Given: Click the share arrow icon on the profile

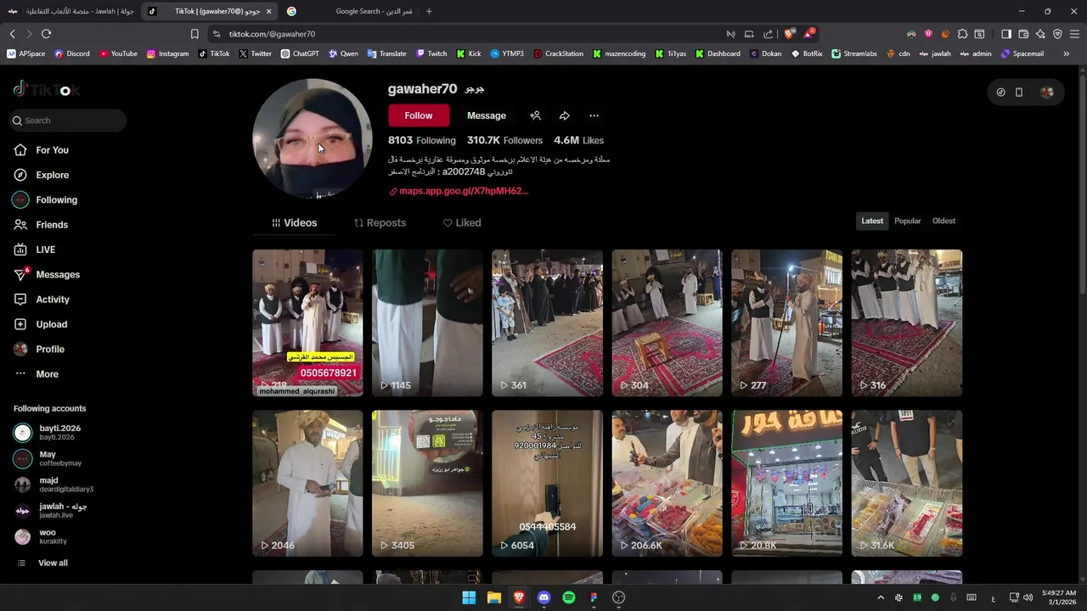Looking at the screenshot, I should 565,115.
